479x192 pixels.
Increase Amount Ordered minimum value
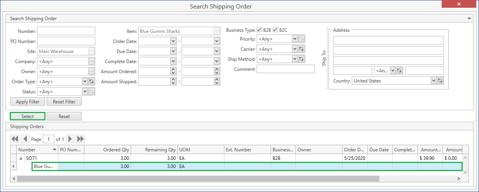(x=173, y=70)
